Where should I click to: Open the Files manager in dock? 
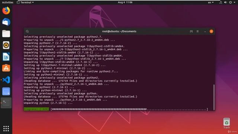pos(6,34)
